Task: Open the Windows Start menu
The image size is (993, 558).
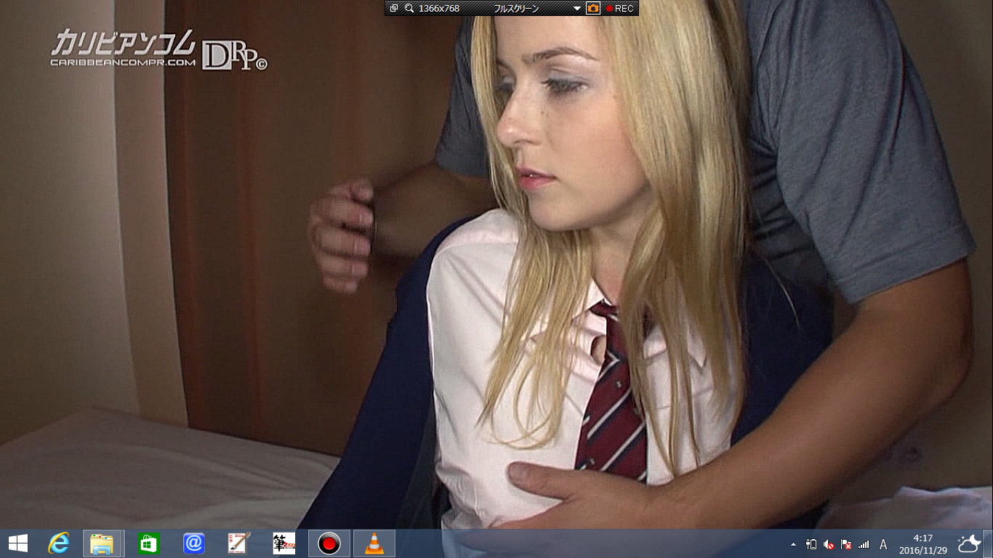Action: (17, 543)
